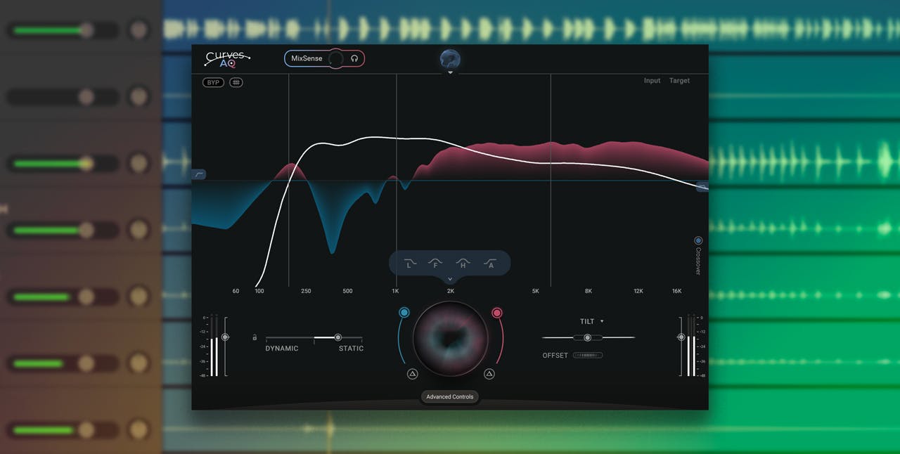The height and width of the screenshot is (454, 900).
Task: Toggle the Crossover switch
Action: (x=698, y=240)
